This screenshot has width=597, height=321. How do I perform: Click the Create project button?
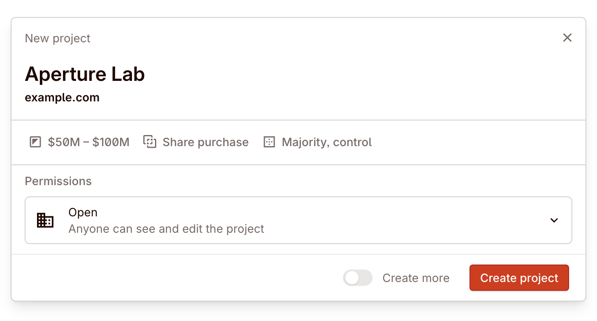(519, 278)
